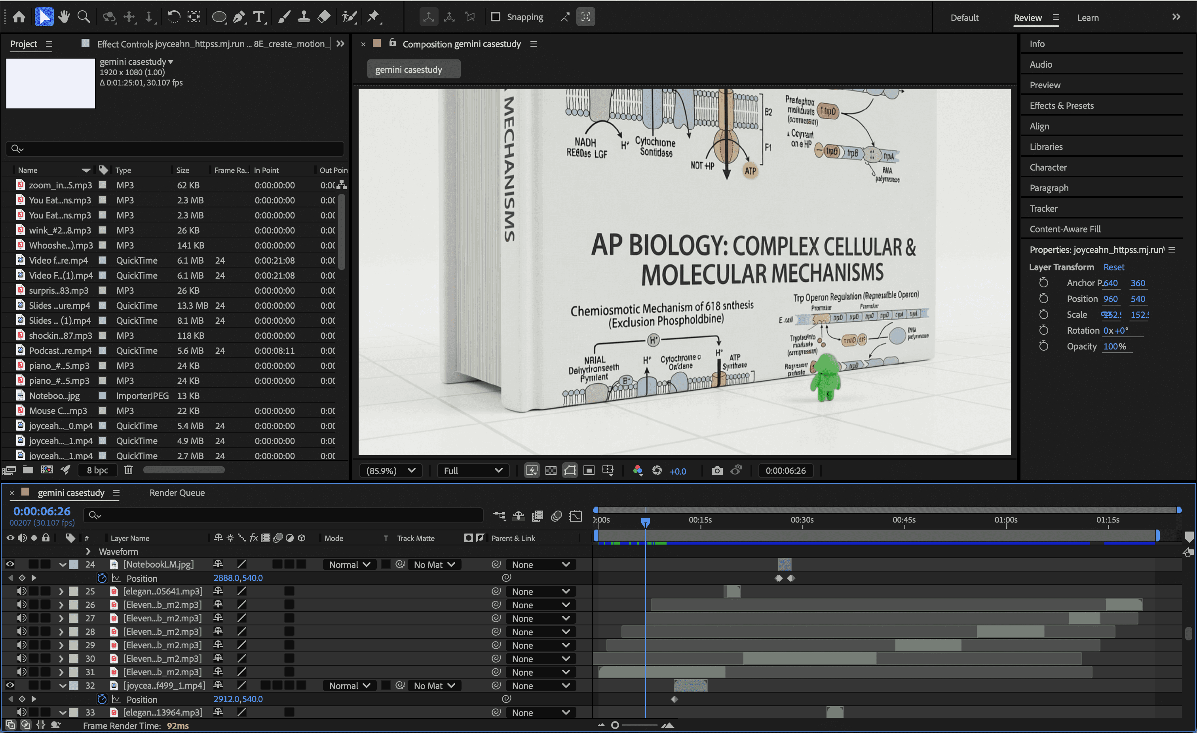This screenshot has height=733, width=1197.
Task: Reset the Layer Transform properties
Action: (x=1113, y=267)
